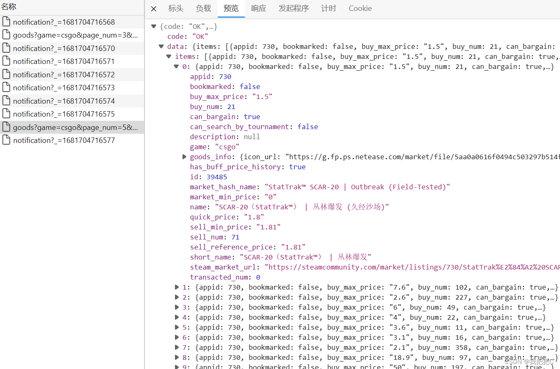This screenshot has width=560, height=369.
Task: Select request notification?_=1681704716577
Action: pyautogui.click(x=72, y=140)
